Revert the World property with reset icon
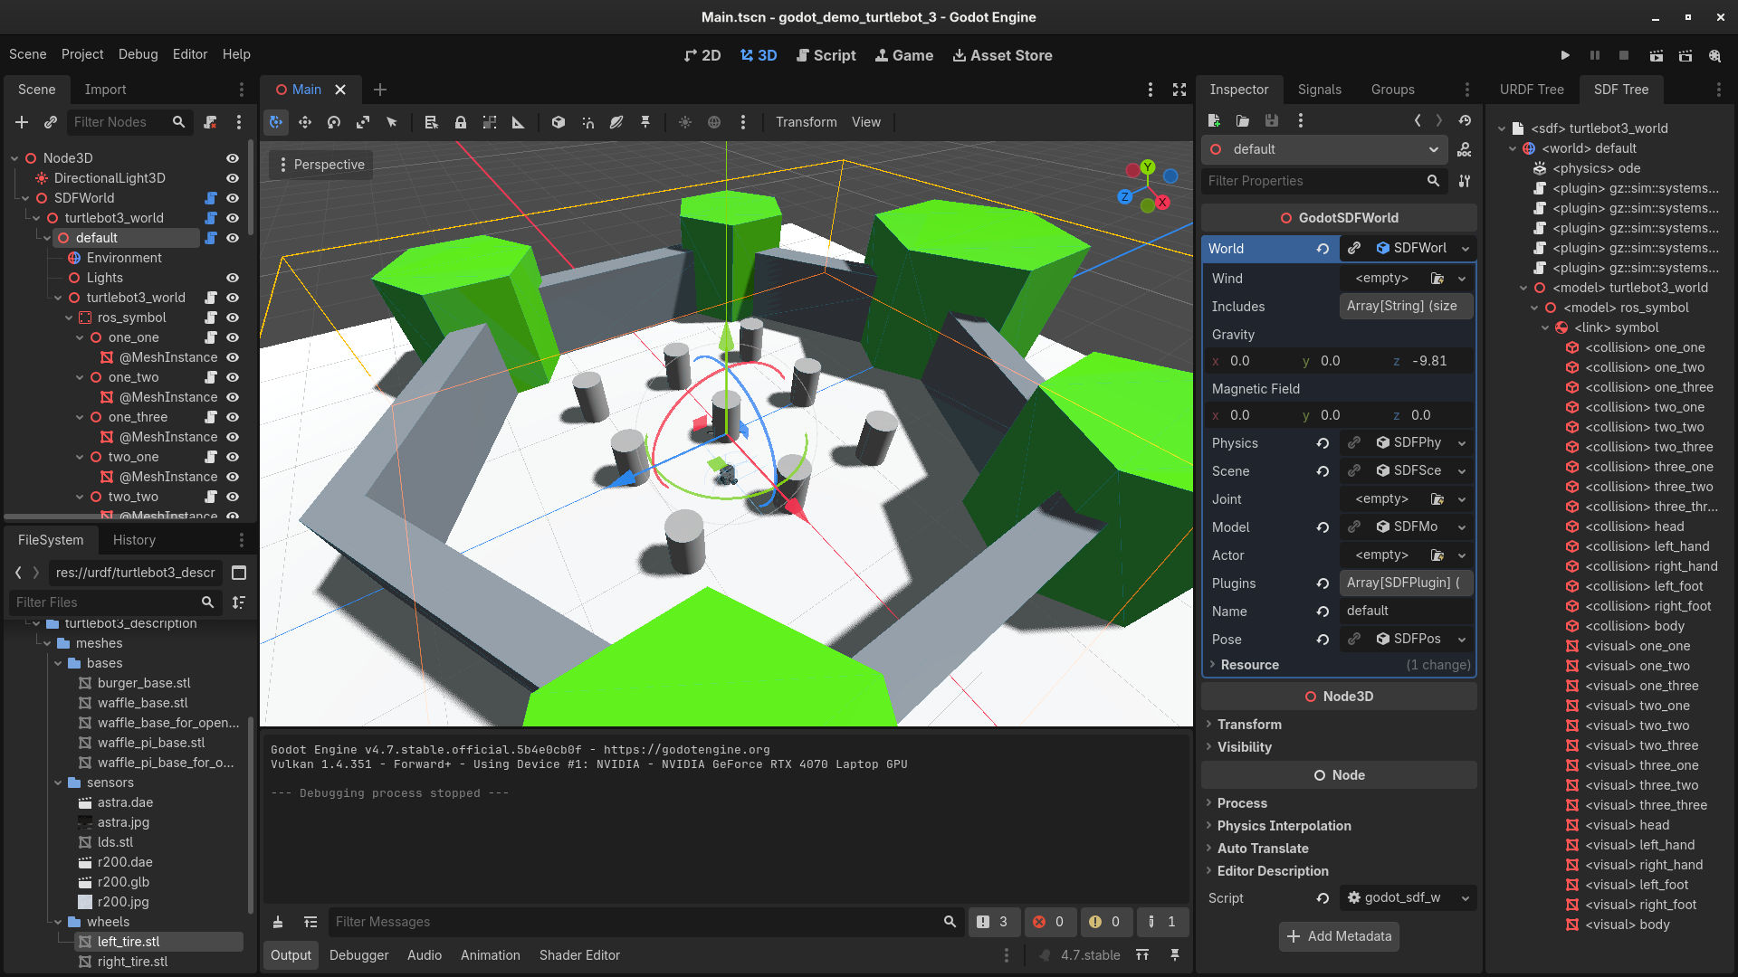Viewport: 1738px width, 977px height. point(1323,249)
